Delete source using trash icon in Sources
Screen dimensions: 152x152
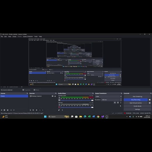tap(33, 110)
